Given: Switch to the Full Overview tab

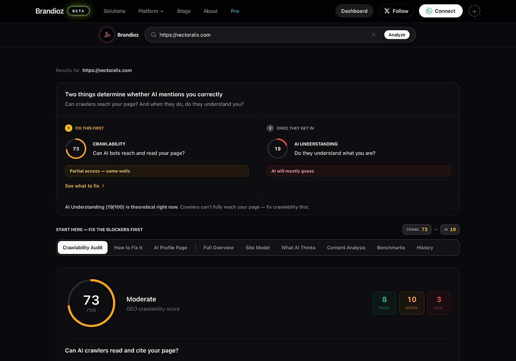Looking at the screenshot, I should pyautogui.click(x=219, y=247).
